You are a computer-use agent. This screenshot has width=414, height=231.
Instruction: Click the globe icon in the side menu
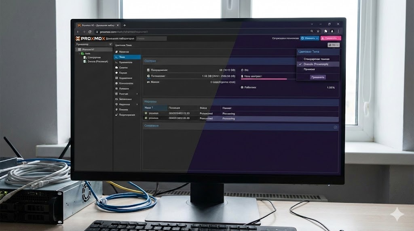coord(116,83)
